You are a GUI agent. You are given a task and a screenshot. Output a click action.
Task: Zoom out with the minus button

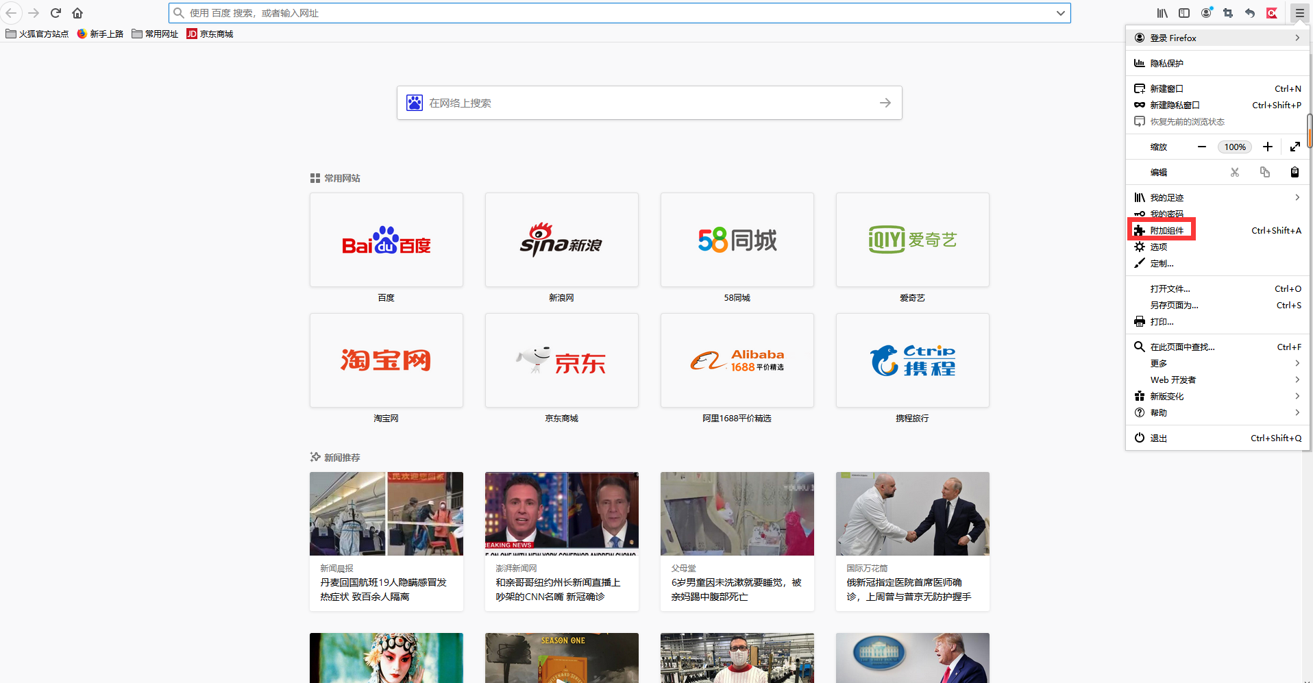tap(1201, 147)
